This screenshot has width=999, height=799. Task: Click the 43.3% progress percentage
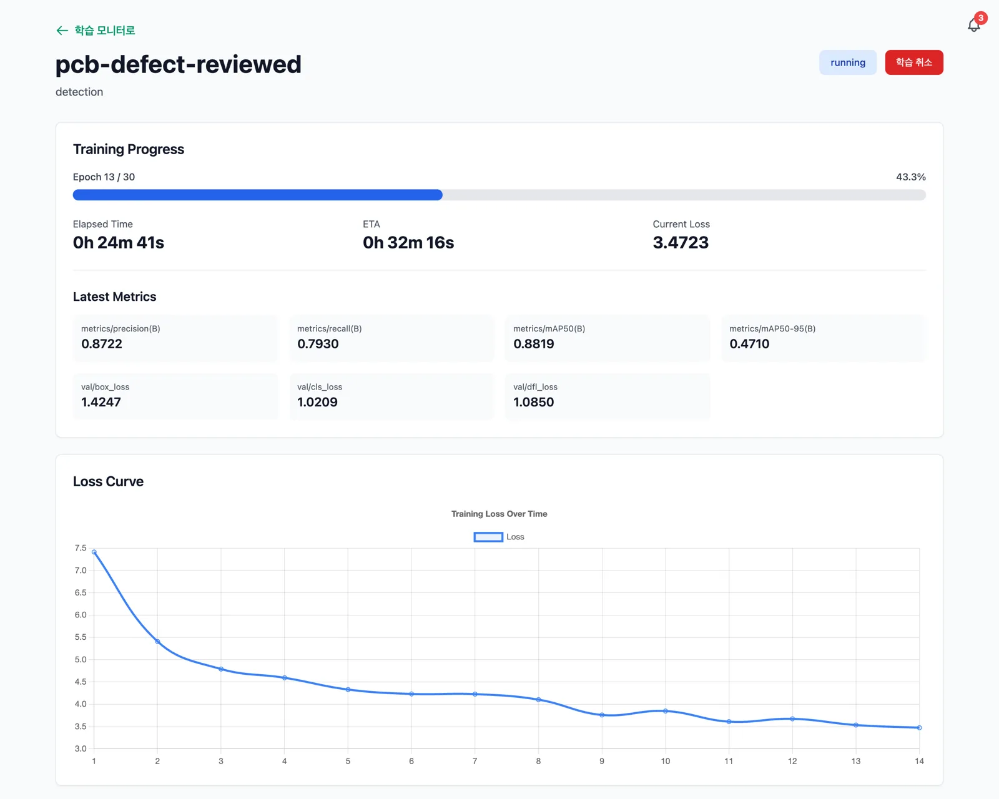point(911,177)
